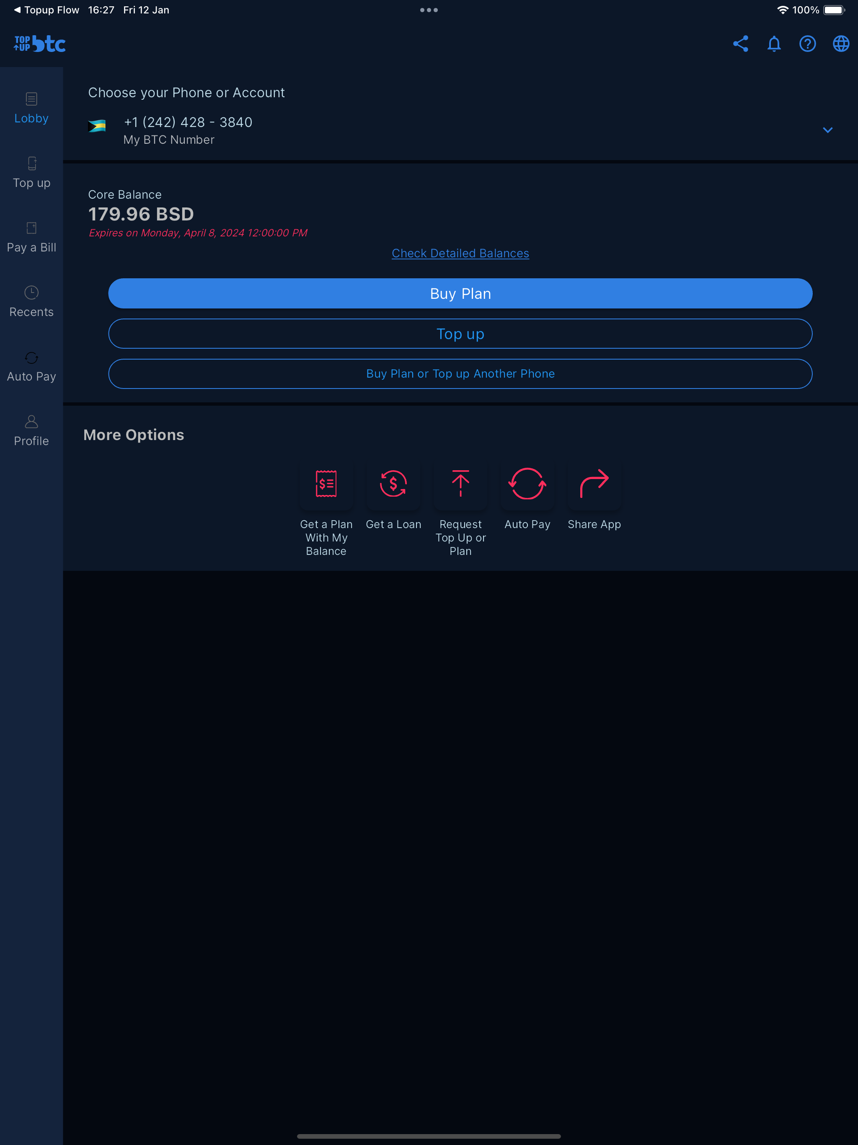Tap the home indicator bar
The height and width of the screenshot is (1145, 858).
tap(429, 1136)
